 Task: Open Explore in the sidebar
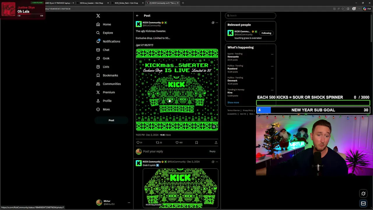pos(105,33)
